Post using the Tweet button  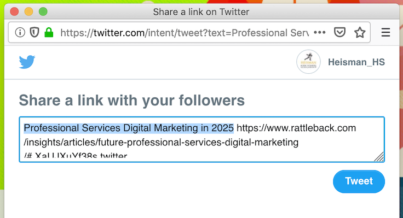point(359,181)
